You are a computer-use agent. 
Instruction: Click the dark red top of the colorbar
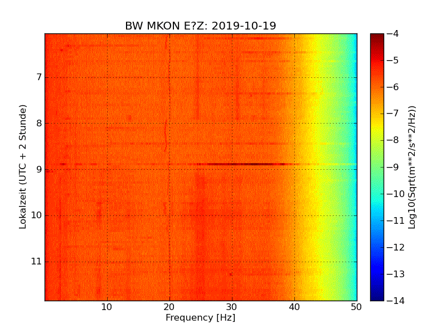[x=377, y=38]
